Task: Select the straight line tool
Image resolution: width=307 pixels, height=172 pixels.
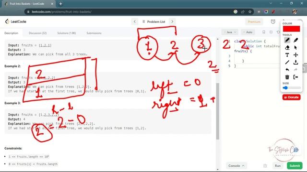Action: click(287, 63)
